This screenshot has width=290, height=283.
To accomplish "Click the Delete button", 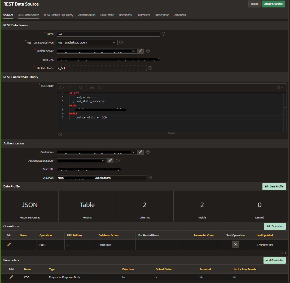I will pyautogui.click(x=255, y=4).
